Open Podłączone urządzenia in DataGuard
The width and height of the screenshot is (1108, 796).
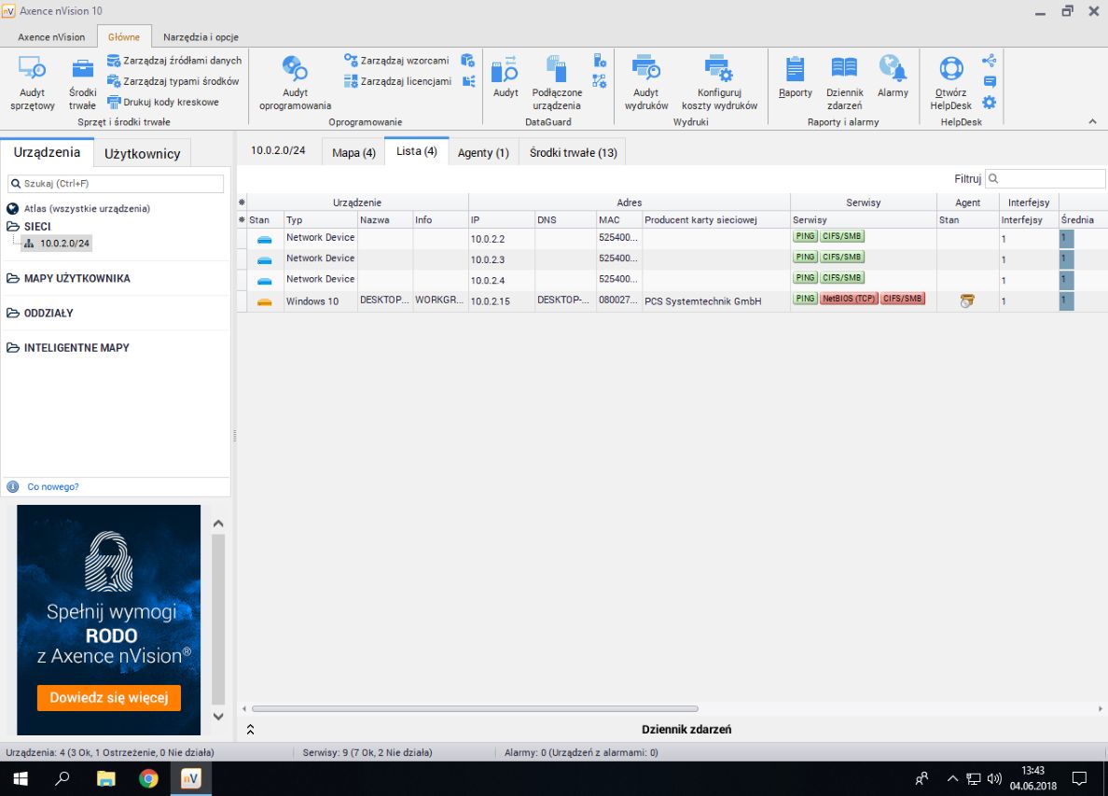[556, 82]
